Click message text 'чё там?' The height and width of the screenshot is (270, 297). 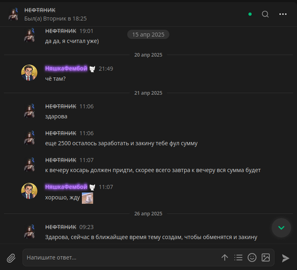tap(55, 79)
